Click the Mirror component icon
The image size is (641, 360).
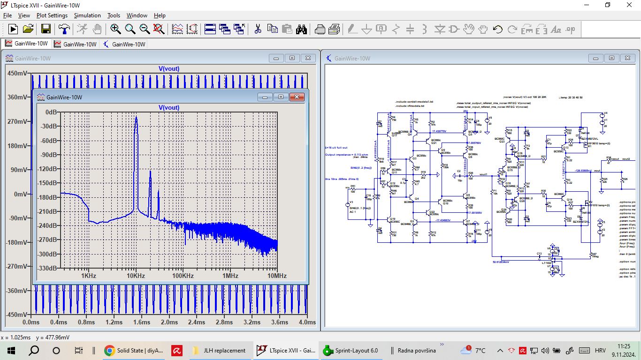[x=541, y=29]
